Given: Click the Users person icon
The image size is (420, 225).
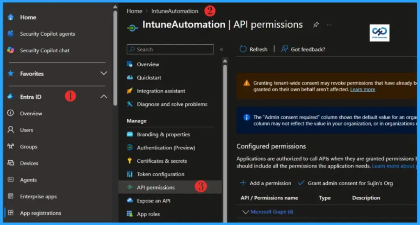Looking at the screenshot, I should coord(10,130).
